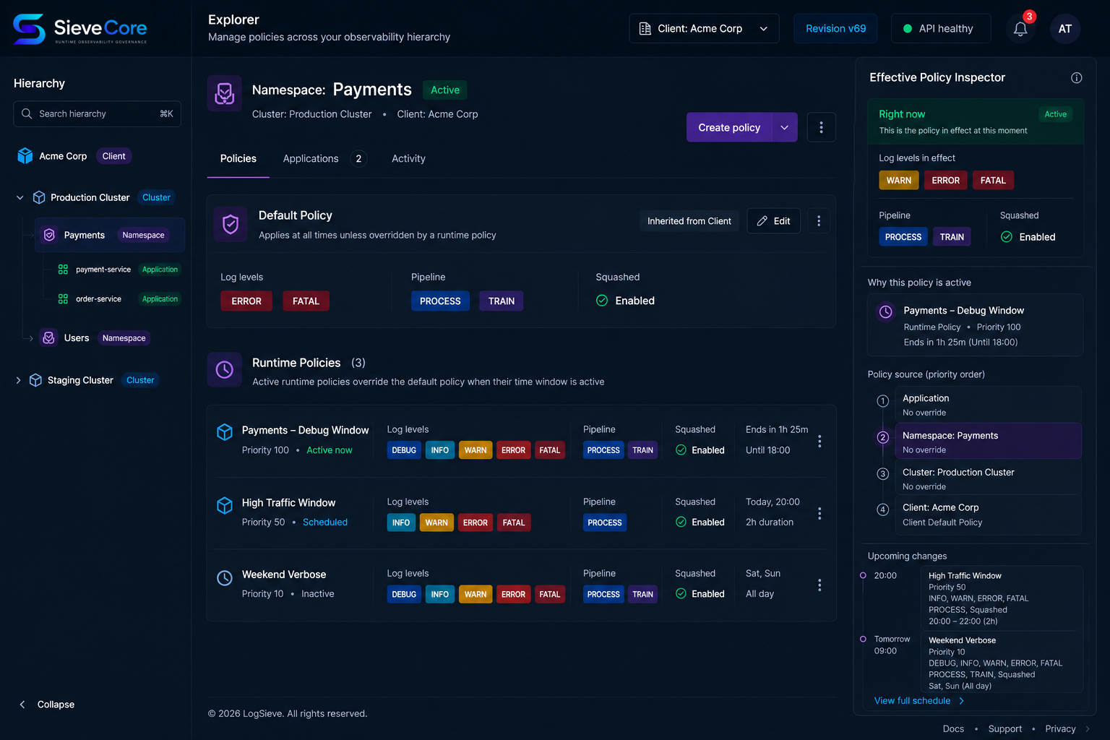Image resolution: width=1110 pixels, height=740 pixels.
Task: Click the Weekend Verbose clock icon
Action: (x=225, y=578)
